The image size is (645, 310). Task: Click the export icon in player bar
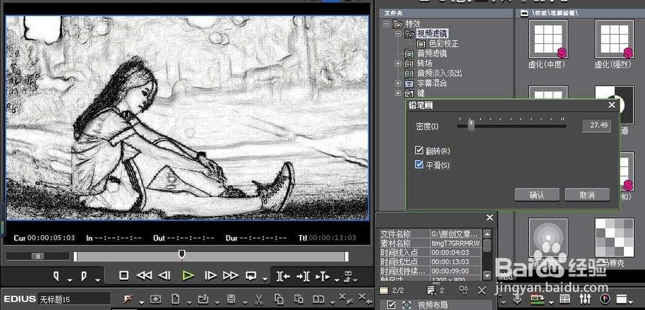tap(348, 276)
